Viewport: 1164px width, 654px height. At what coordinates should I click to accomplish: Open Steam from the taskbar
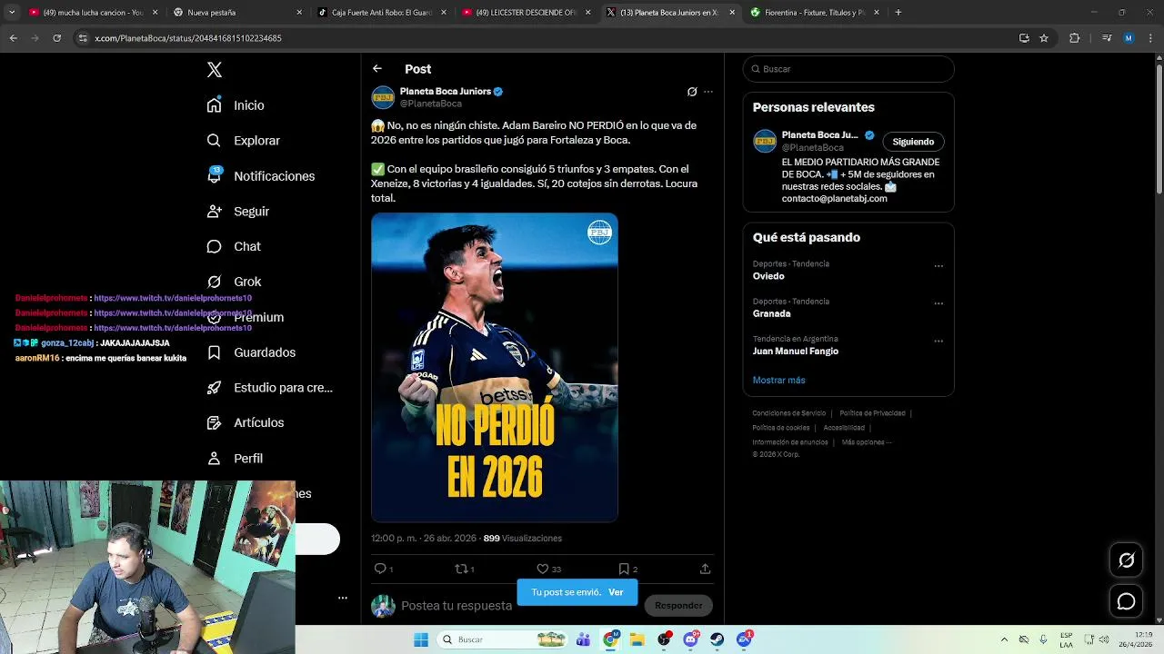point(717,639)
